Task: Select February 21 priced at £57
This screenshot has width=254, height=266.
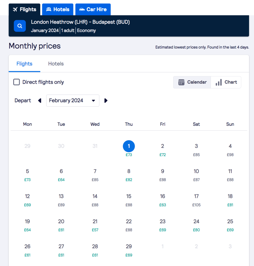Action: coord(95,224)
